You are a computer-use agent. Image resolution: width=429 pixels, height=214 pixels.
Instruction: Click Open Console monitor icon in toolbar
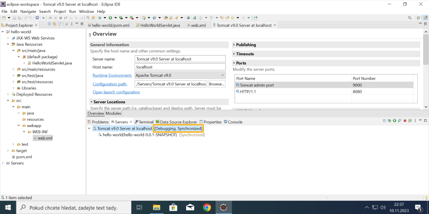coord(37,18)
